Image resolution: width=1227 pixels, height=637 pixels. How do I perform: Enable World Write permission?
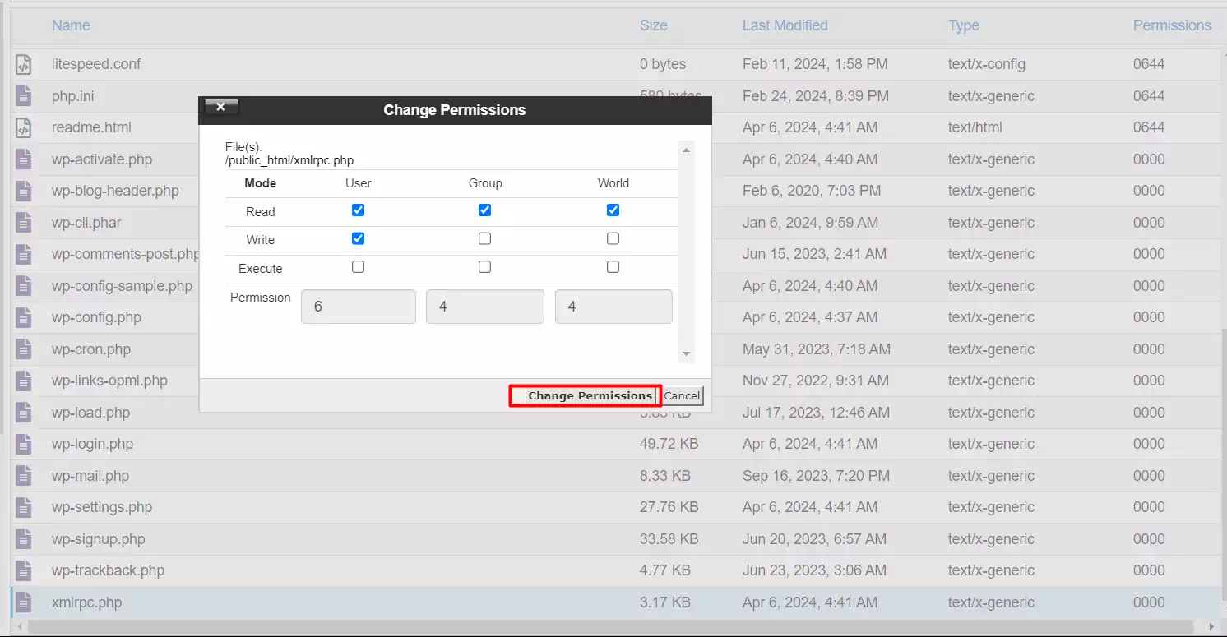pyautogui.click(x=613, y=238)
